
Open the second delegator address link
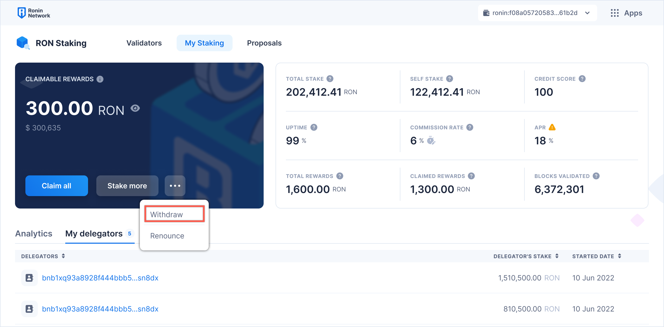coord(100,309)
